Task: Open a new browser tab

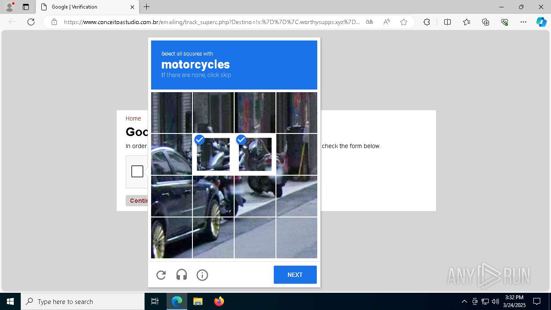Action: tap(147, 7)
